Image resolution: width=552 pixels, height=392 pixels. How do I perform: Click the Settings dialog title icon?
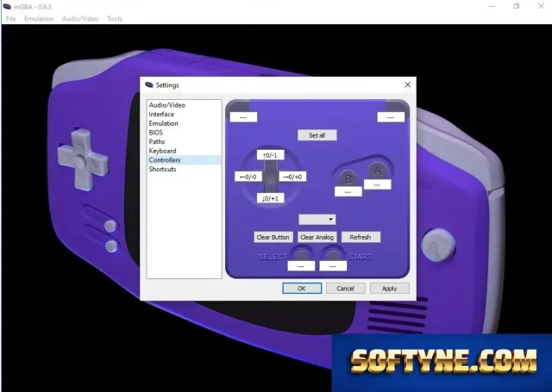click(x=149, y=84)
